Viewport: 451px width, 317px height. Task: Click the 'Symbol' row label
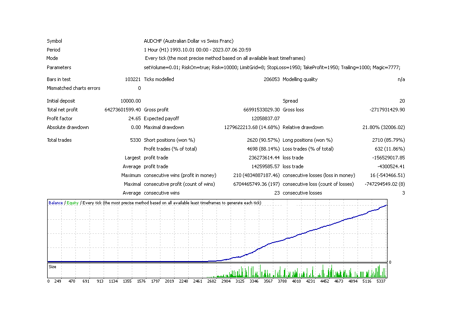pos(54,41)
